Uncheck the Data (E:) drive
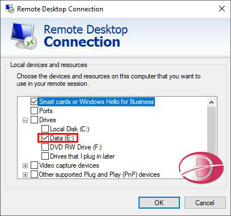The height and width of the screenshot is (216, 231). click(x=45, y=138)
